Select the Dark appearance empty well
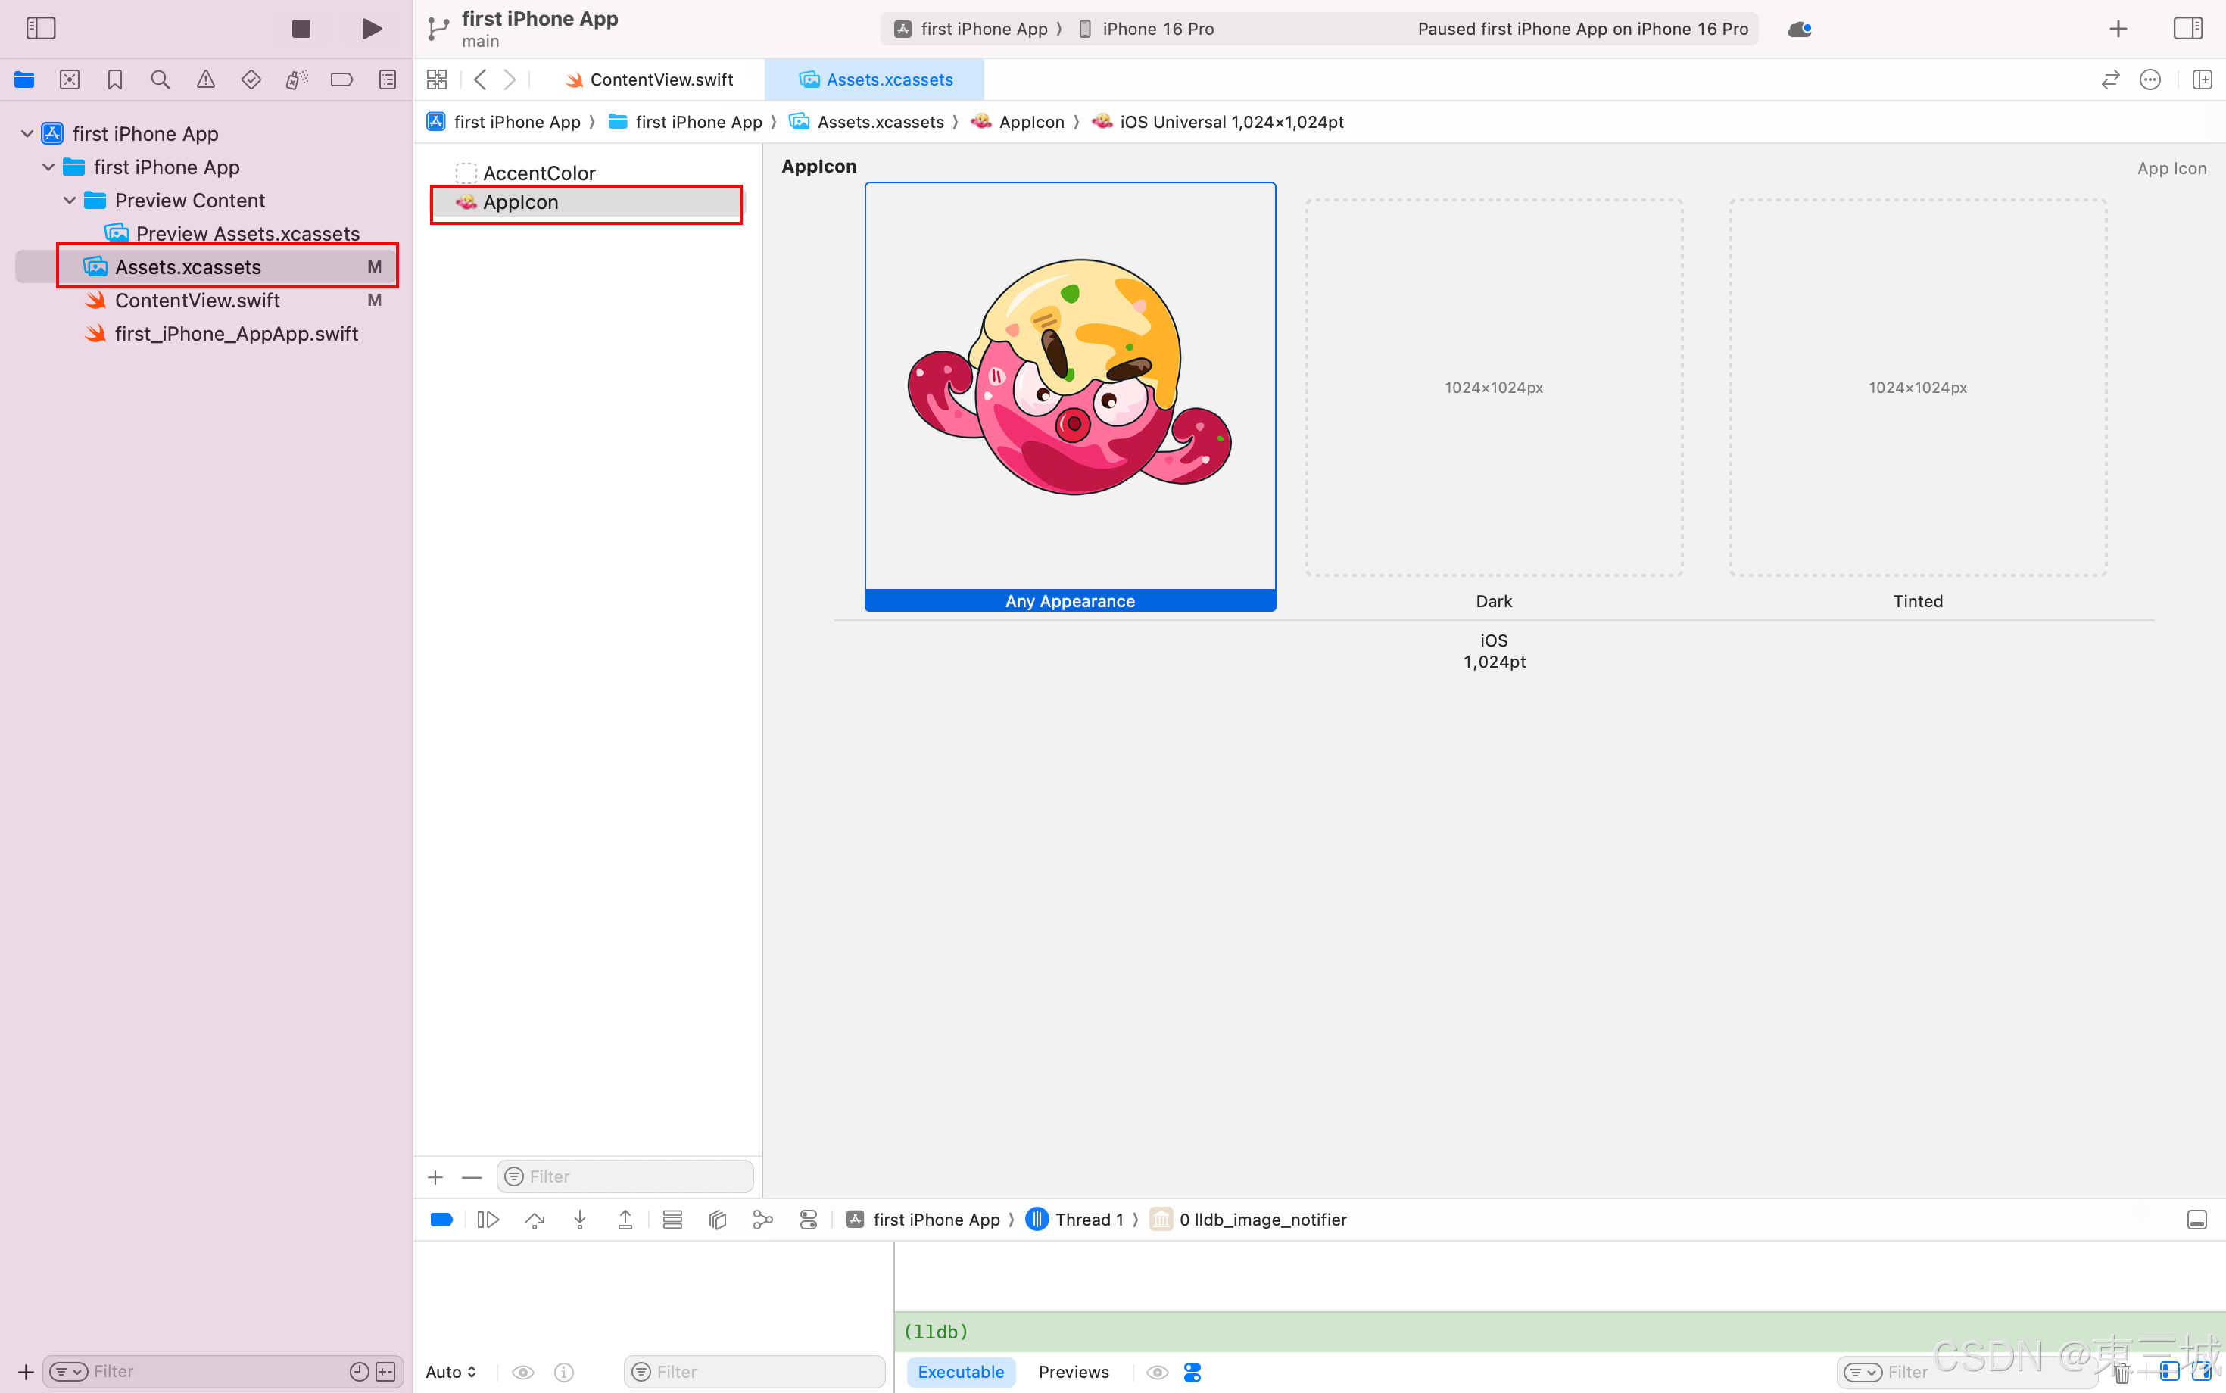The height and width of the screenshot is (1393, 2226). [1494, 388]
